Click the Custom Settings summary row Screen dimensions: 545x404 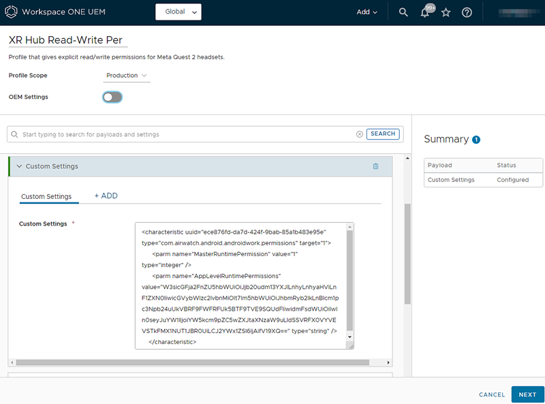click(x=483, y=180)
